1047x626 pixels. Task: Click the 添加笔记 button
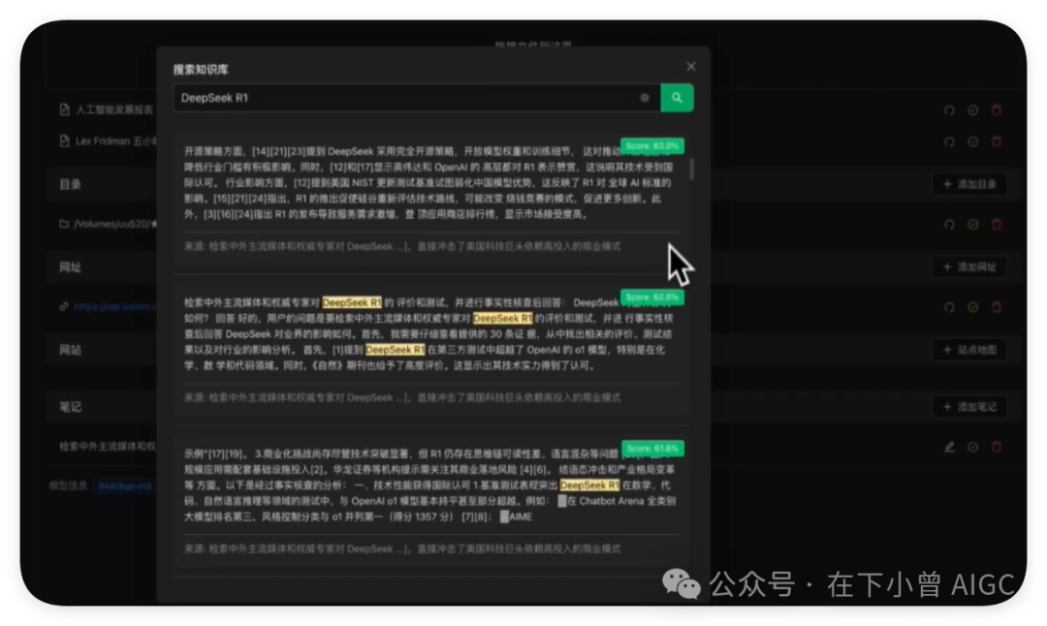tap(968, 406)
